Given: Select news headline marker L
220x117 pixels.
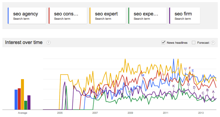Looking at the screenshot, I should [163, 74].
